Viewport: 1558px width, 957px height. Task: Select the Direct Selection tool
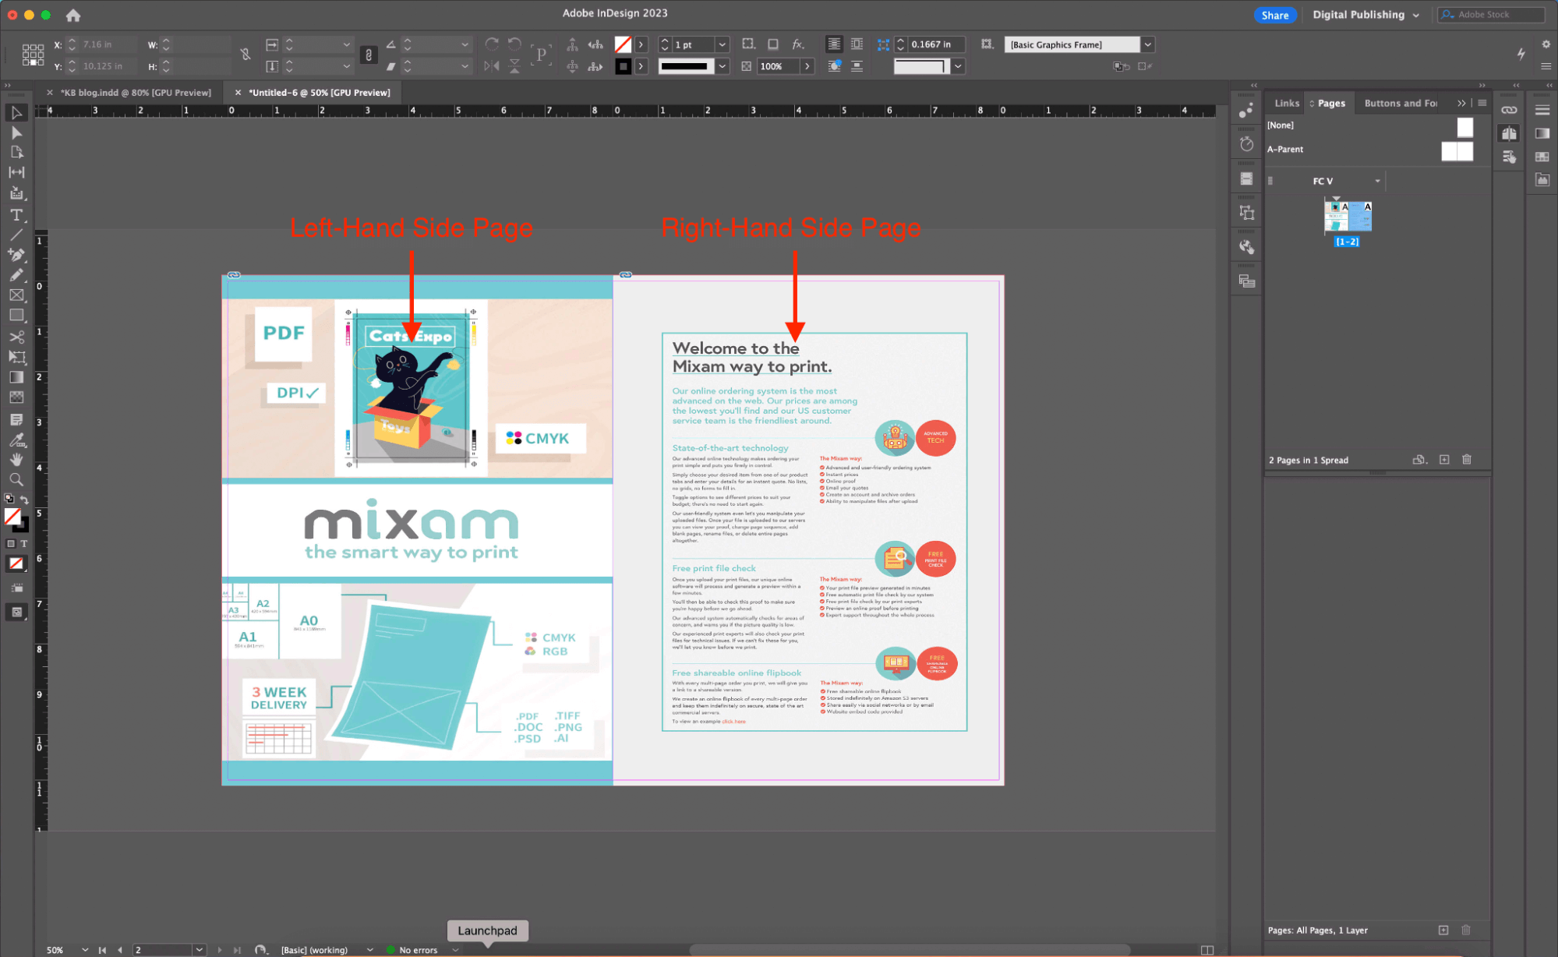(x=16, y=132)
